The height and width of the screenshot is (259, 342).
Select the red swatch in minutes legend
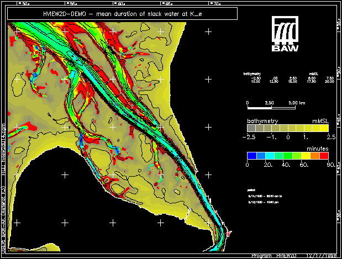324,156
